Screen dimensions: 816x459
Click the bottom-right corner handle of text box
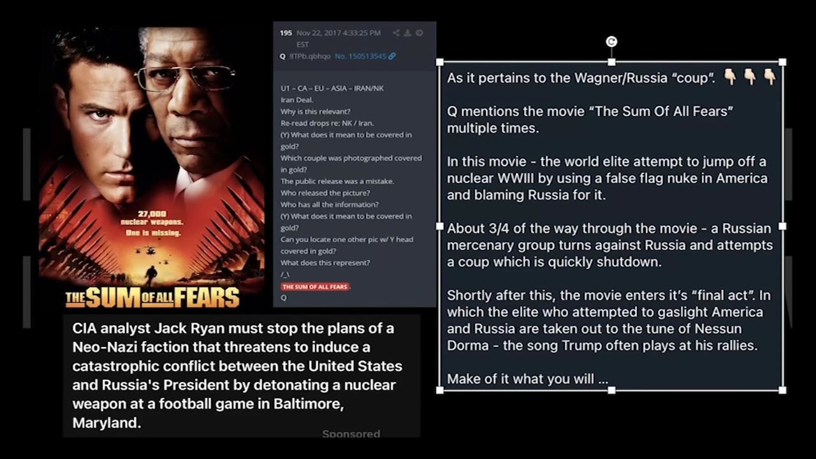(x=783, y=390)
